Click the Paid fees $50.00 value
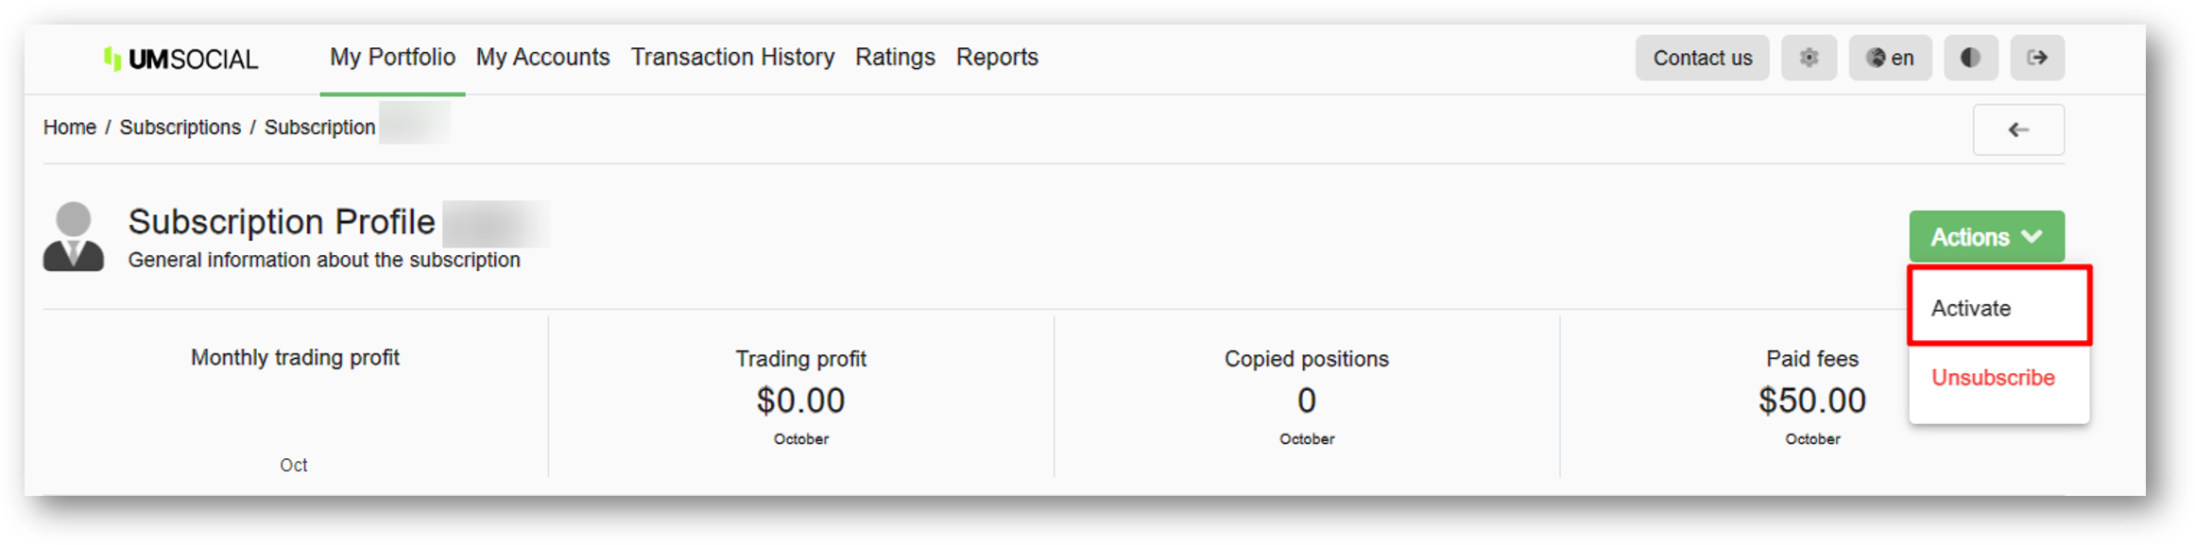The width and height of the screenshot is (2195, 545). point(1811,400)
